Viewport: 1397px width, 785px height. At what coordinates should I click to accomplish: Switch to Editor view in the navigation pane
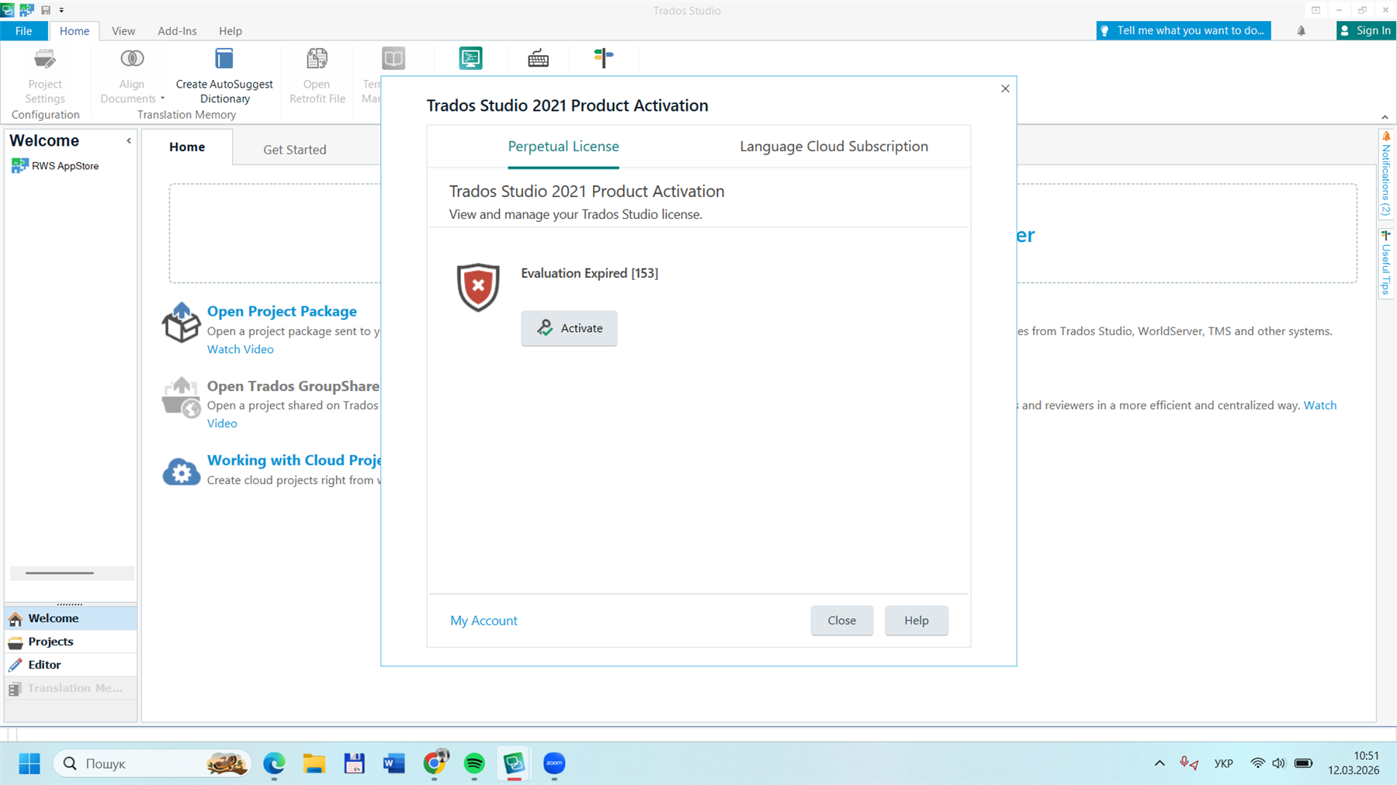43,664
